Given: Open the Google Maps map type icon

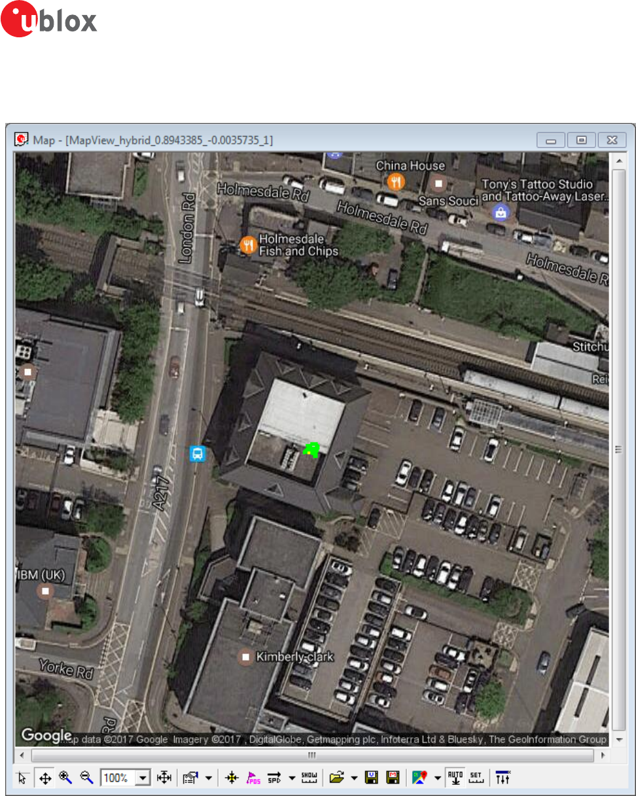Looking at the screenshot, I should (x=419, y=778).
